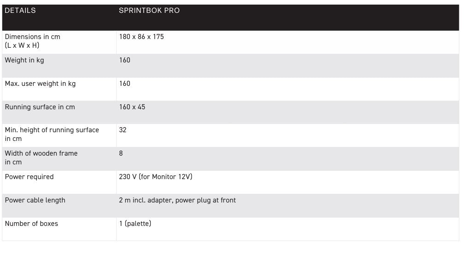469x253 pixels.
Task: Select the "Number of boxes" row label
Action: click(x=31, y=224)
